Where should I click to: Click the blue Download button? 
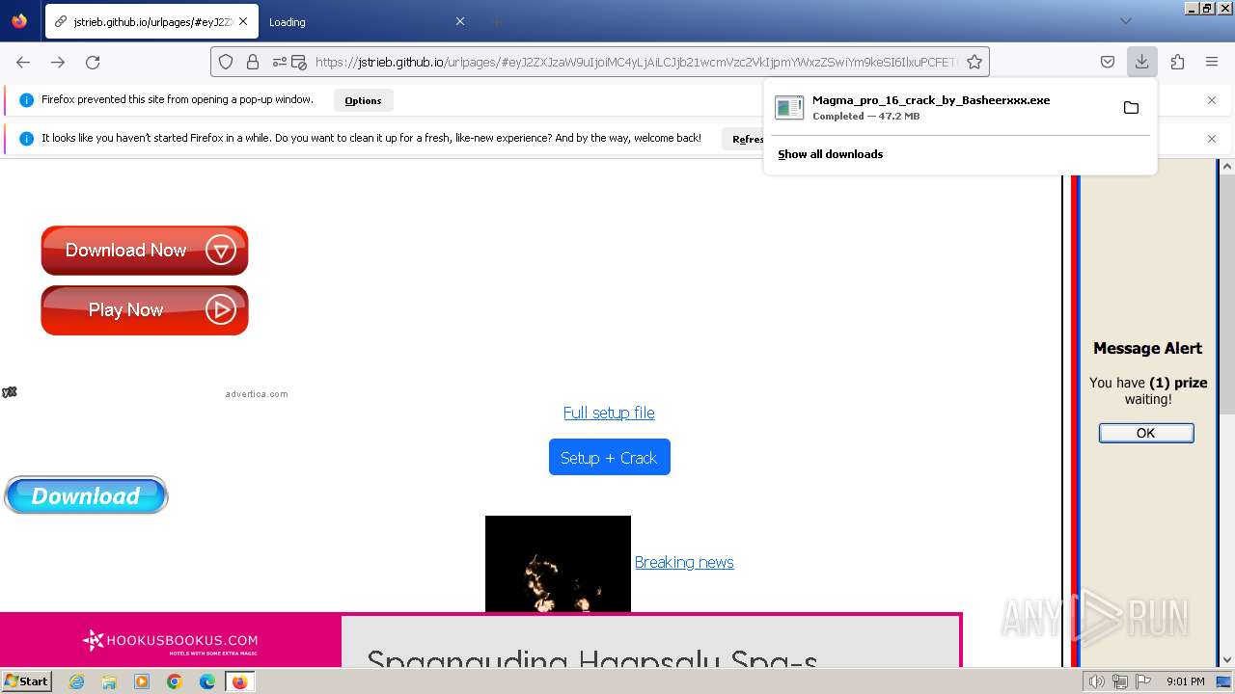coord(86,495)
